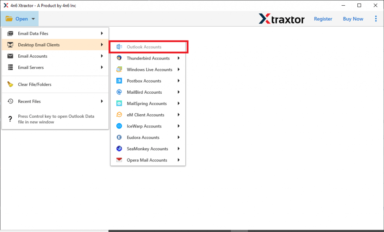Click the yellow folder icon on Open button
The width and height of the screenshot is (384, 232).
point(9,19)
